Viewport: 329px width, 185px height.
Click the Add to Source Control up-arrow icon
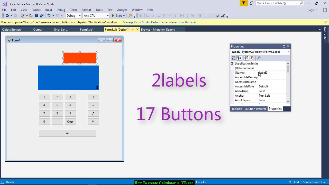point(290,182)
